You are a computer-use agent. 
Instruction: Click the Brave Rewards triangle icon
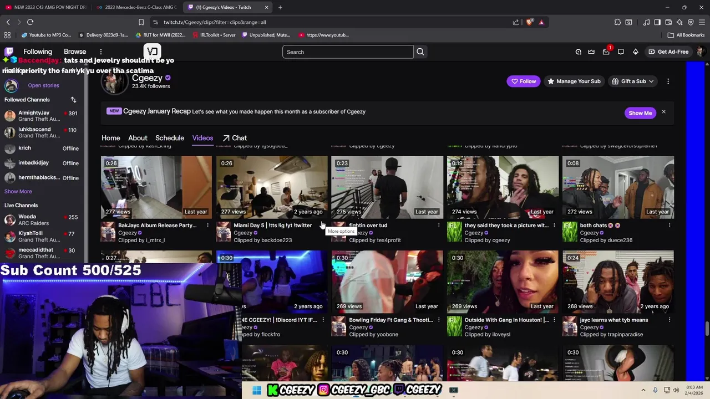[541, 22]
